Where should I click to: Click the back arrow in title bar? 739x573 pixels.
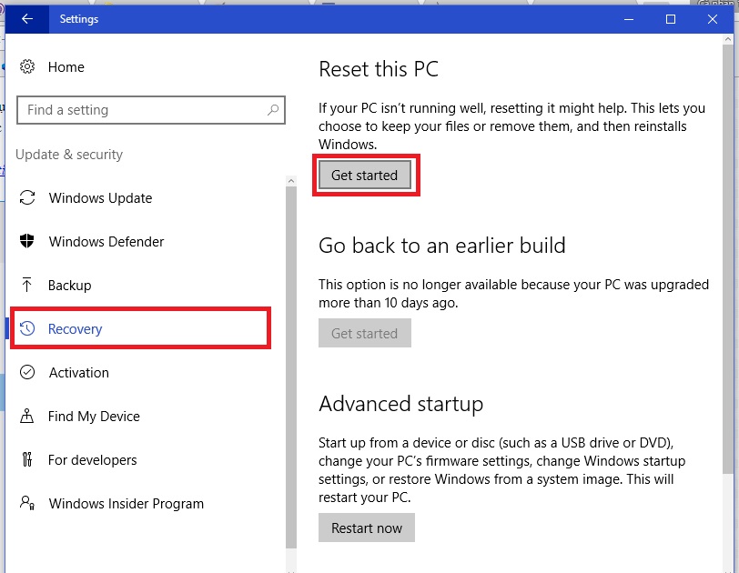click(27, 19)
